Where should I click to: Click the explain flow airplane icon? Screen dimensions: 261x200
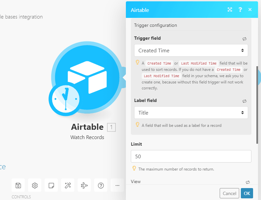click(x=84, y=185)
